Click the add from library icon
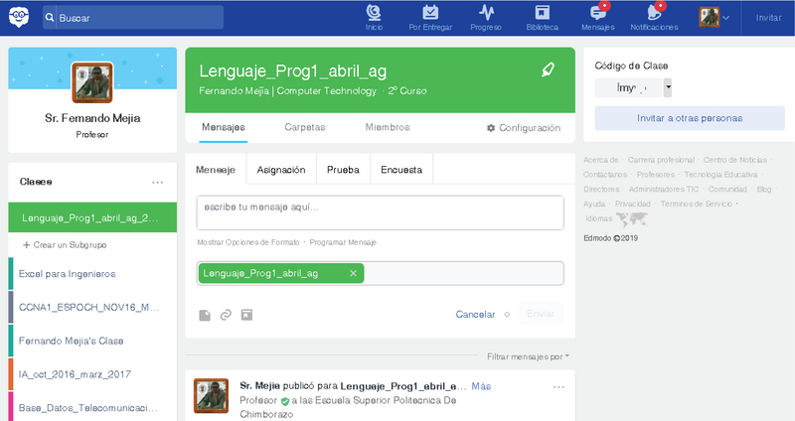 click(246, 315)
